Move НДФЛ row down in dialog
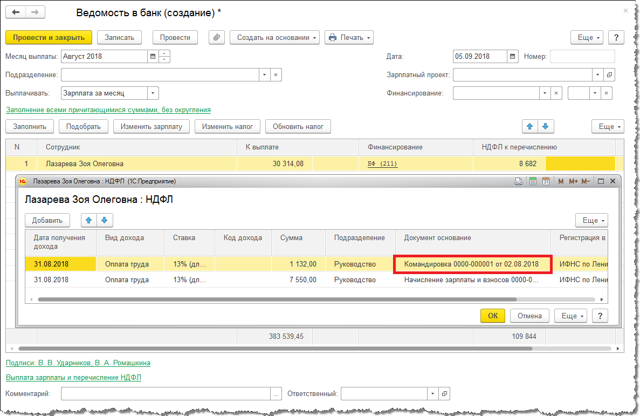Viewport: 640px width, 416px height. [105, 220]
